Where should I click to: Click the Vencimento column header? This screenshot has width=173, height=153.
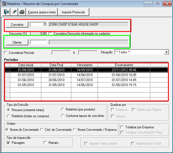click(x=85, y=65)
